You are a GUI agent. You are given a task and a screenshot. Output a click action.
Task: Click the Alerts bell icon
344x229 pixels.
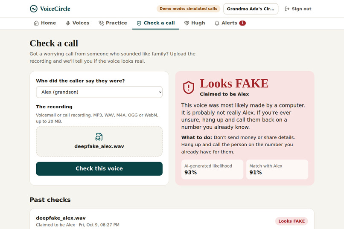(x=217, y=23)
